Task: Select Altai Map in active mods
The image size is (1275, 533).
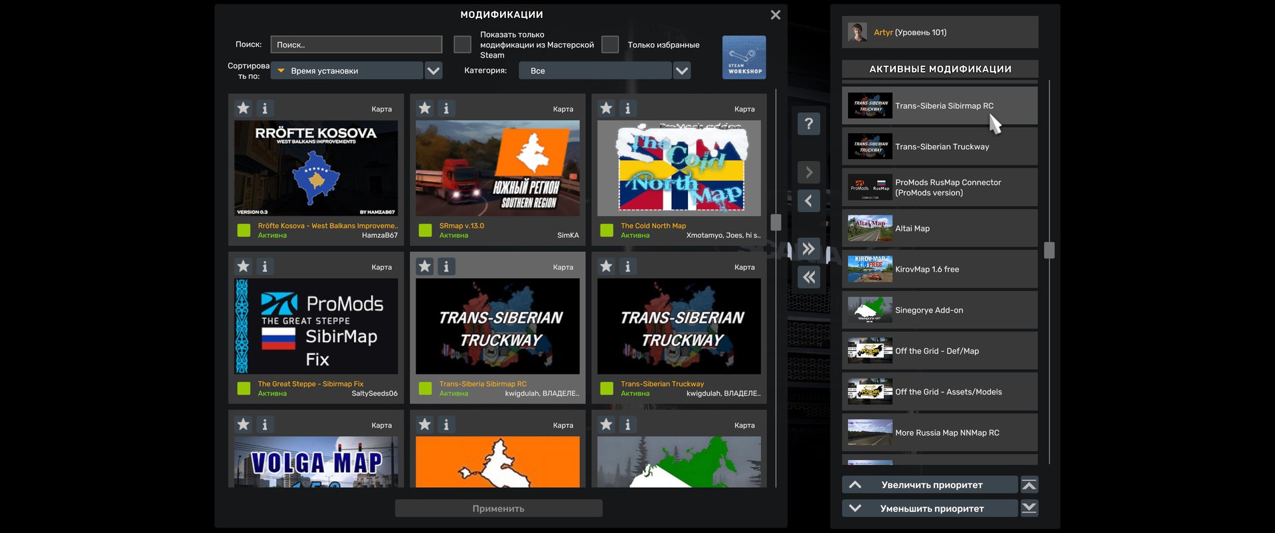Action: coord(940,228)
